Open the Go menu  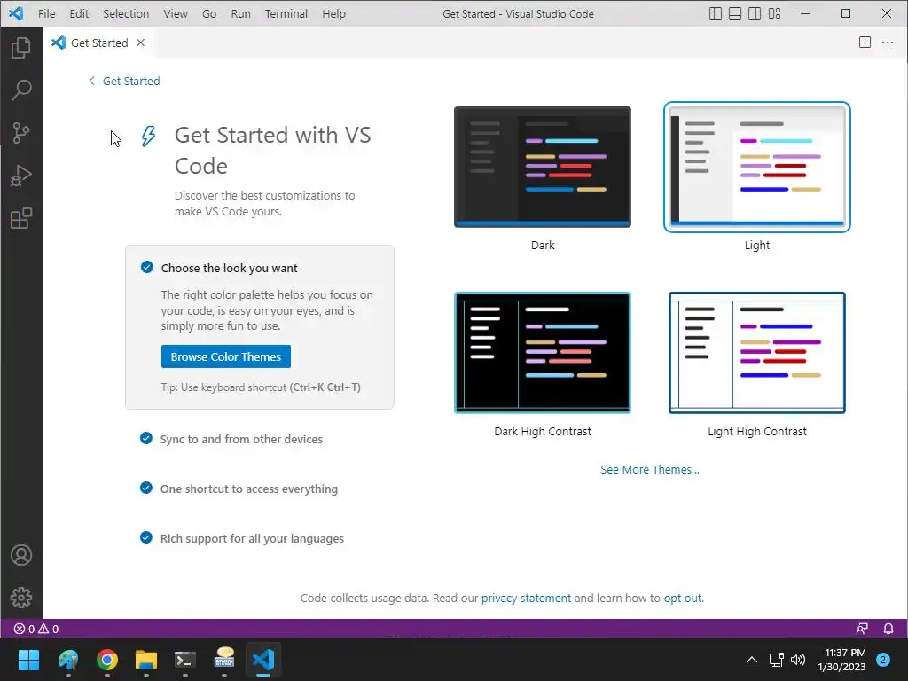[x=209, y=13]
